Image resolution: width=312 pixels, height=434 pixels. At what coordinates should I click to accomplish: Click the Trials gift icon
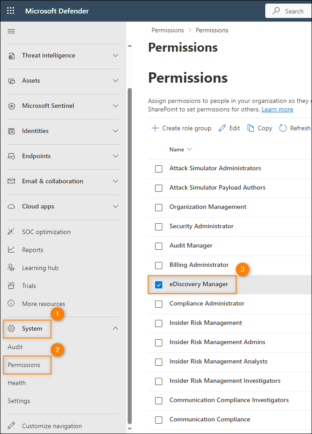click(x=11, y=286)
